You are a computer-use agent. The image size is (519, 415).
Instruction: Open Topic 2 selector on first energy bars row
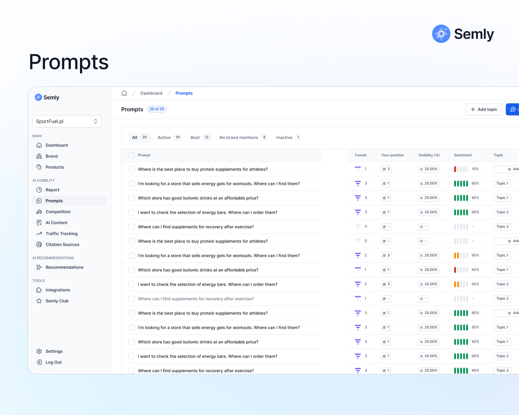pos(502,212)
